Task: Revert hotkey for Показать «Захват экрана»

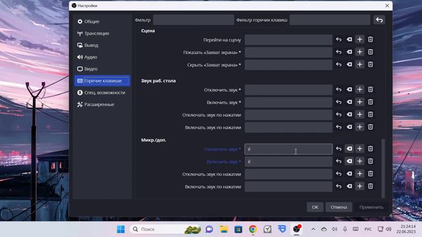Action: 338,52
